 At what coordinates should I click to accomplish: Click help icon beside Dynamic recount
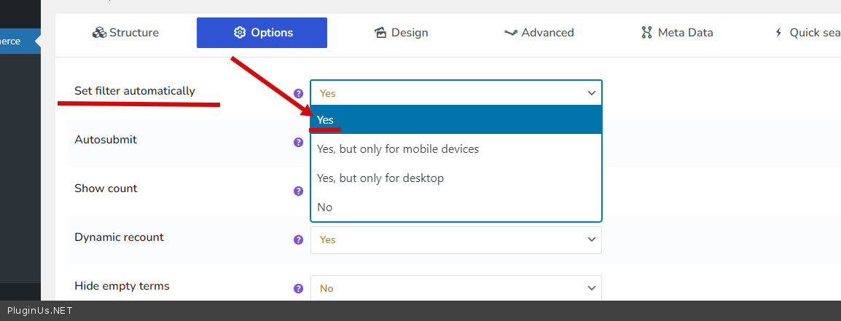click(298, 239)
